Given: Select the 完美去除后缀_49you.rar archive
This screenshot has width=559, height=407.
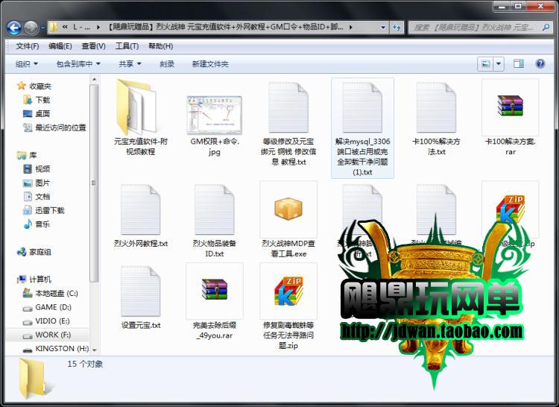Looking at the screenshot, I should tap(213, 291).
